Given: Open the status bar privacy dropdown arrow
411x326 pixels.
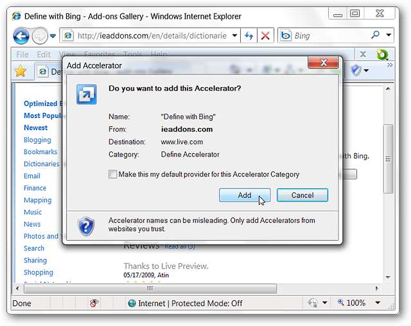Looking at the screenshot, I should pos(324,303).
